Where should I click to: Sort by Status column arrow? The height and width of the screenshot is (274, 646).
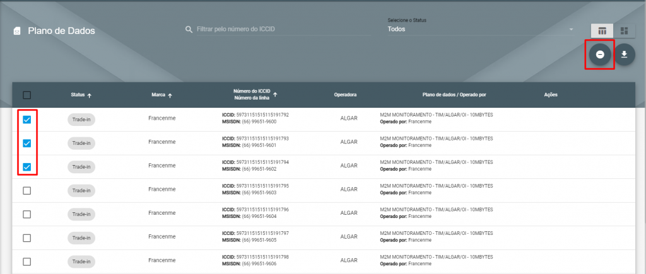click(x=90, y=95)
